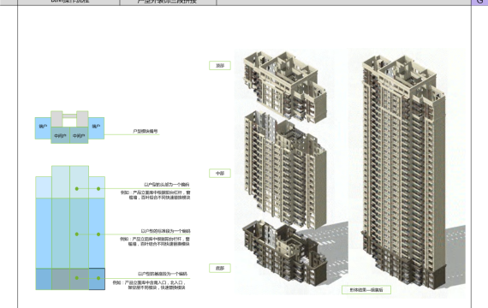Select the label box under the complete tower
Image resolution: width=488 pixels, height=308 pixels.
366,290
